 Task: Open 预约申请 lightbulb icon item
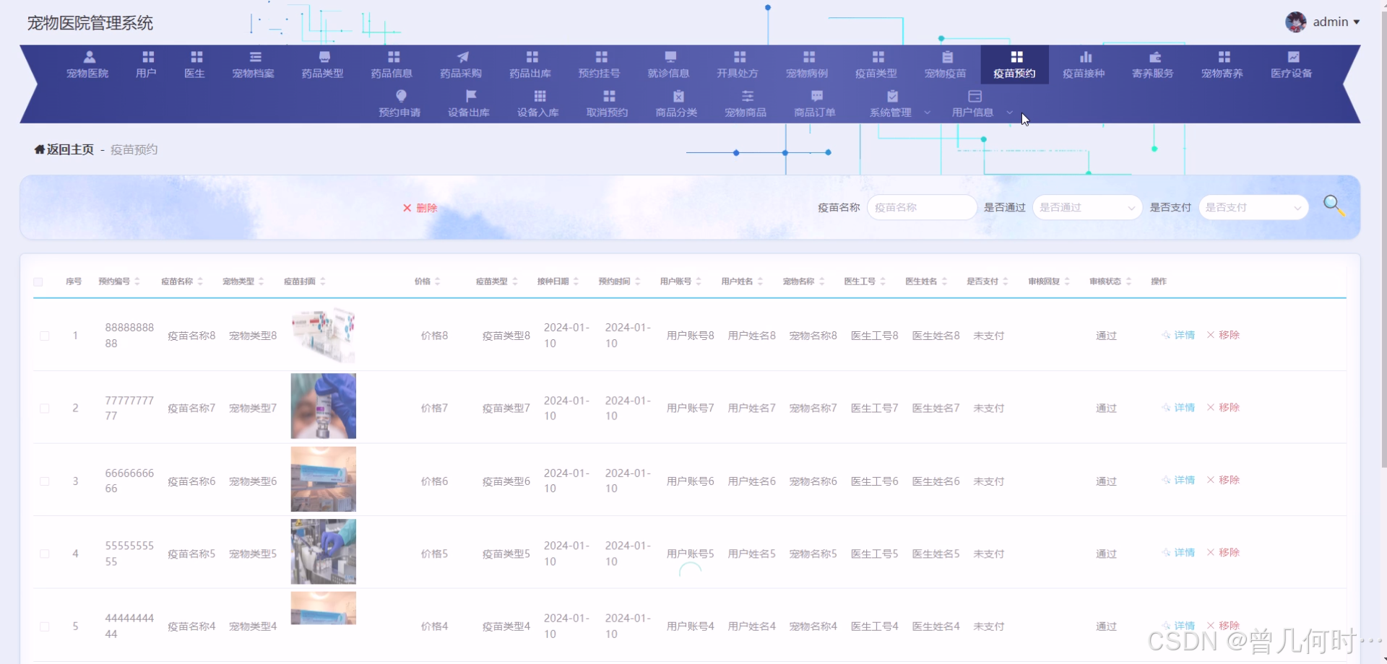(x=400, y=104)
